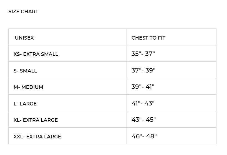Click the word SMALL in the XS row
The image size is (227, 155).
(50, 54)
